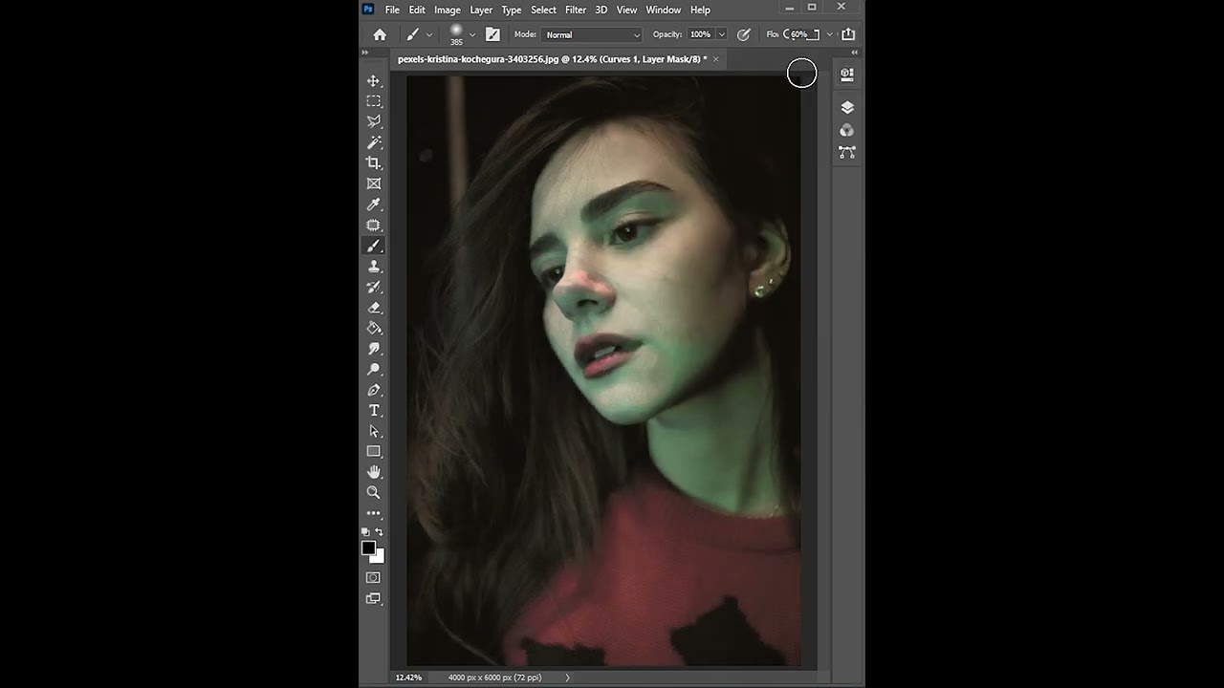1224x688 pixels.
Task: Go to the Home screen
Action: click(380, 34)
